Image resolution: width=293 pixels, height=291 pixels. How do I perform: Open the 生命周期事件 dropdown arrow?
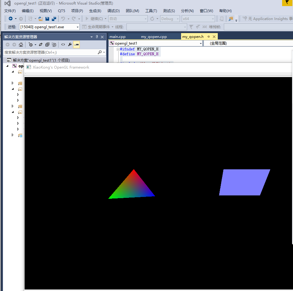tap(113, 27)
